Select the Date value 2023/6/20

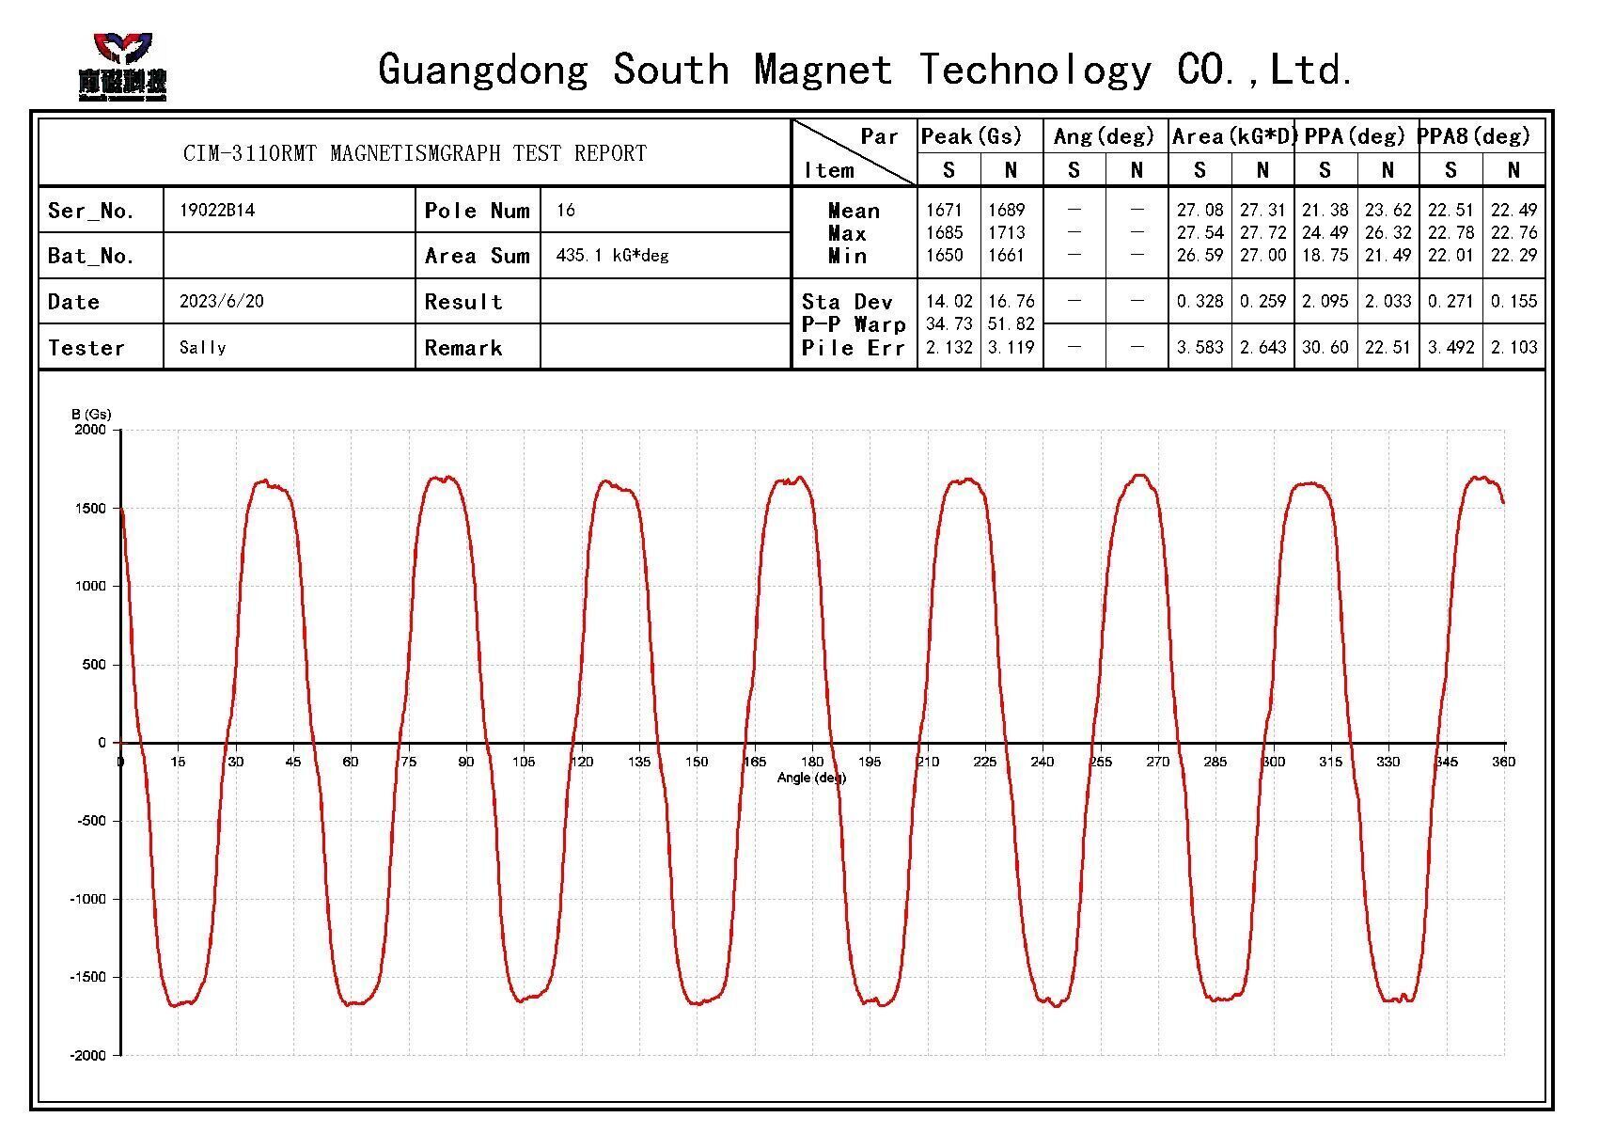222,302
